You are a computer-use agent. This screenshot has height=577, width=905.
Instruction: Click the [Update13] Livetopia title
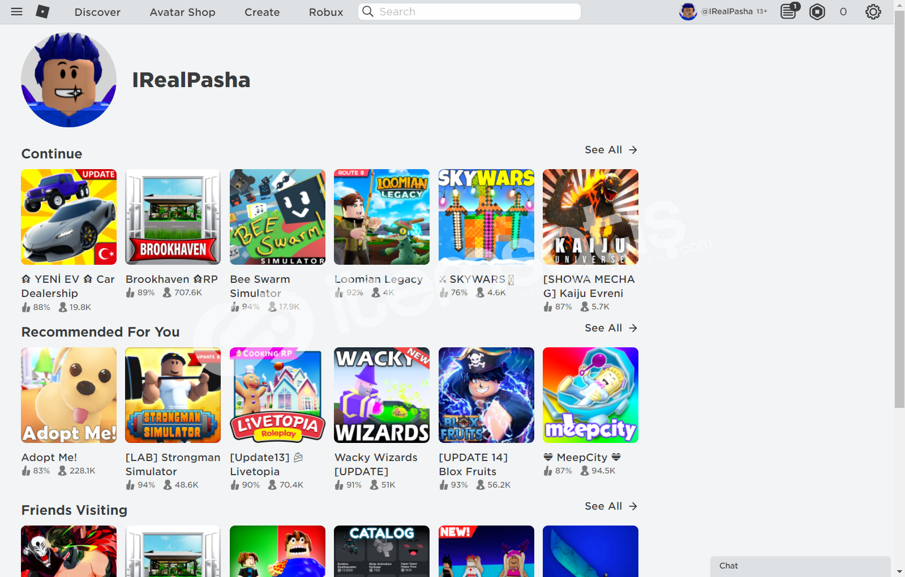coord(267,464)
